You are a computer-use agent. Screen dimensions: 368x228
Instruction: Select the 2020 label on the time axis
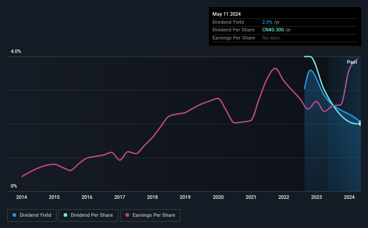point(218,197)
